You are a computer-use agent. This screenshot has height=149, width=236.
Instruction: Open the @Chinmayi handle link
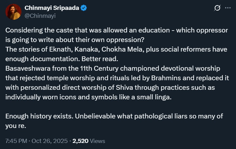coord(40,15)
